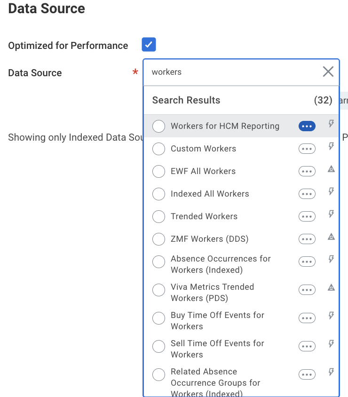Open related actions for Workers for HCM Reporting
This screenshot has height=397, width=348.
(307, 126)
